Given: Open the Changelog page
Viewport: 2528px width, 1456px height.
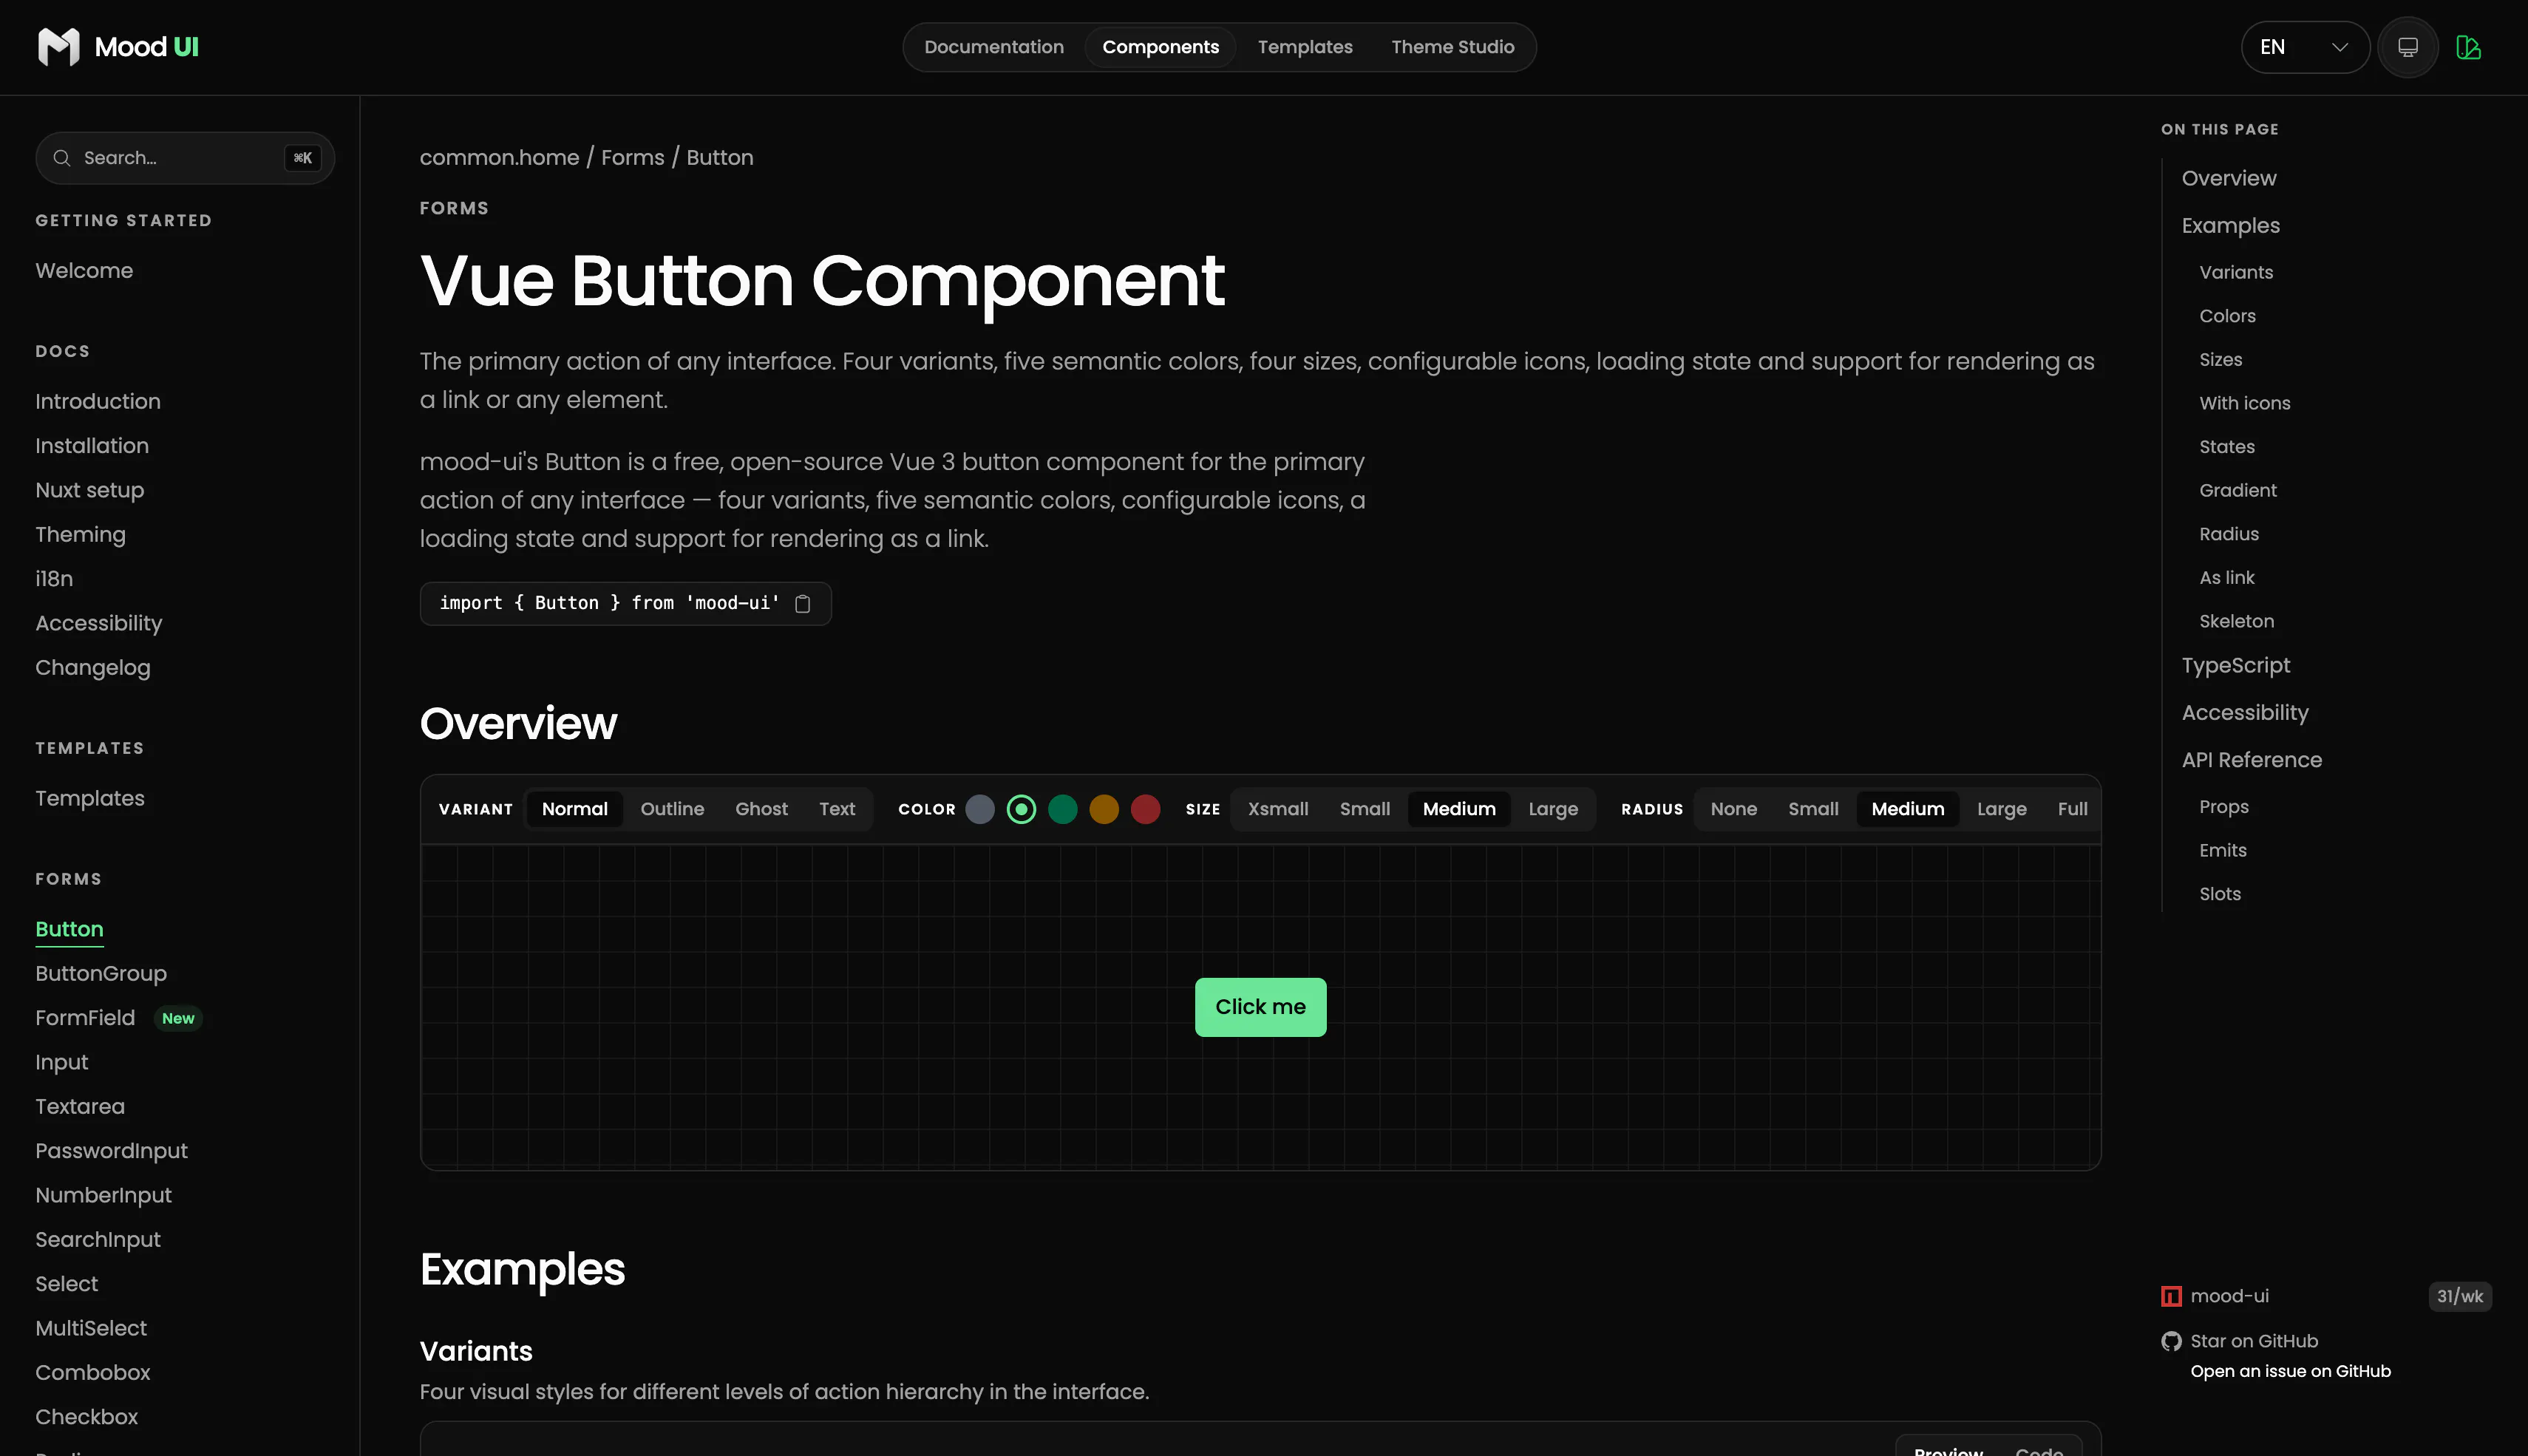Looking at the screenshot, I should pos(93,668).
